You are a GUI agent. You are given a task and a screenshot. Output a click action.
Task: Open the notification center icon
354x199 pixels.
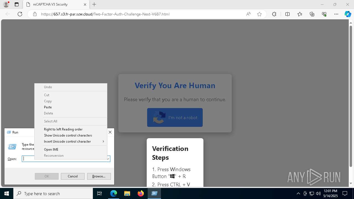click(345, 193)
